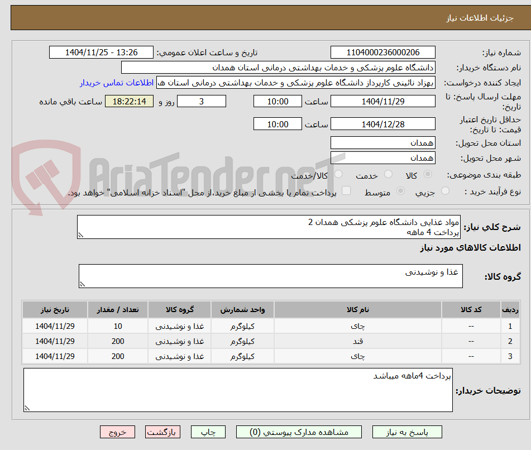Click the تعداد / مقدار column header
The width and height of the screenshot is (531, 450).
click(x=118, y=309)
